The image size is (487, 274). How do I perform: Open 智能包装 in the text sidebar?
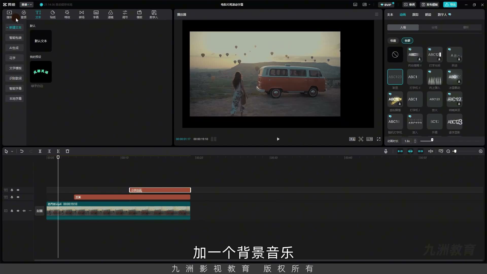pos(15,38)
